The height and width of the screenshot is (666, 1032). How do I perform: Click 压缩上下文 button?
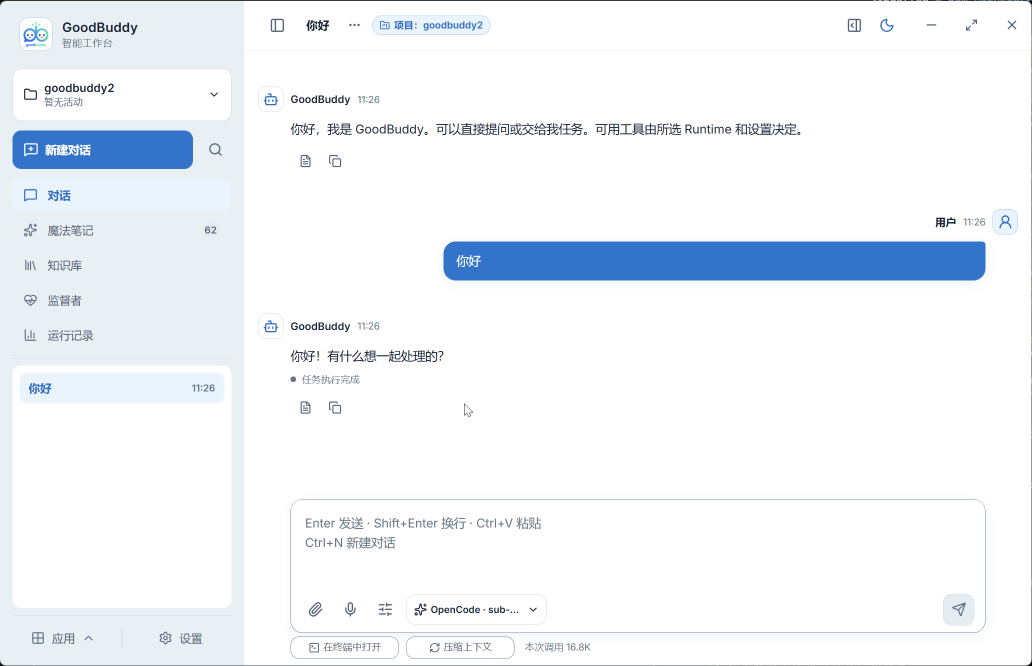click(460, 647)
